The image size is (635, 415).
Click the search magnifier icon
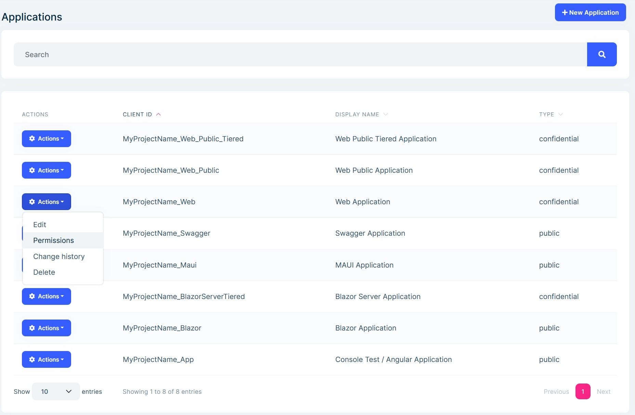click(602, 54)
